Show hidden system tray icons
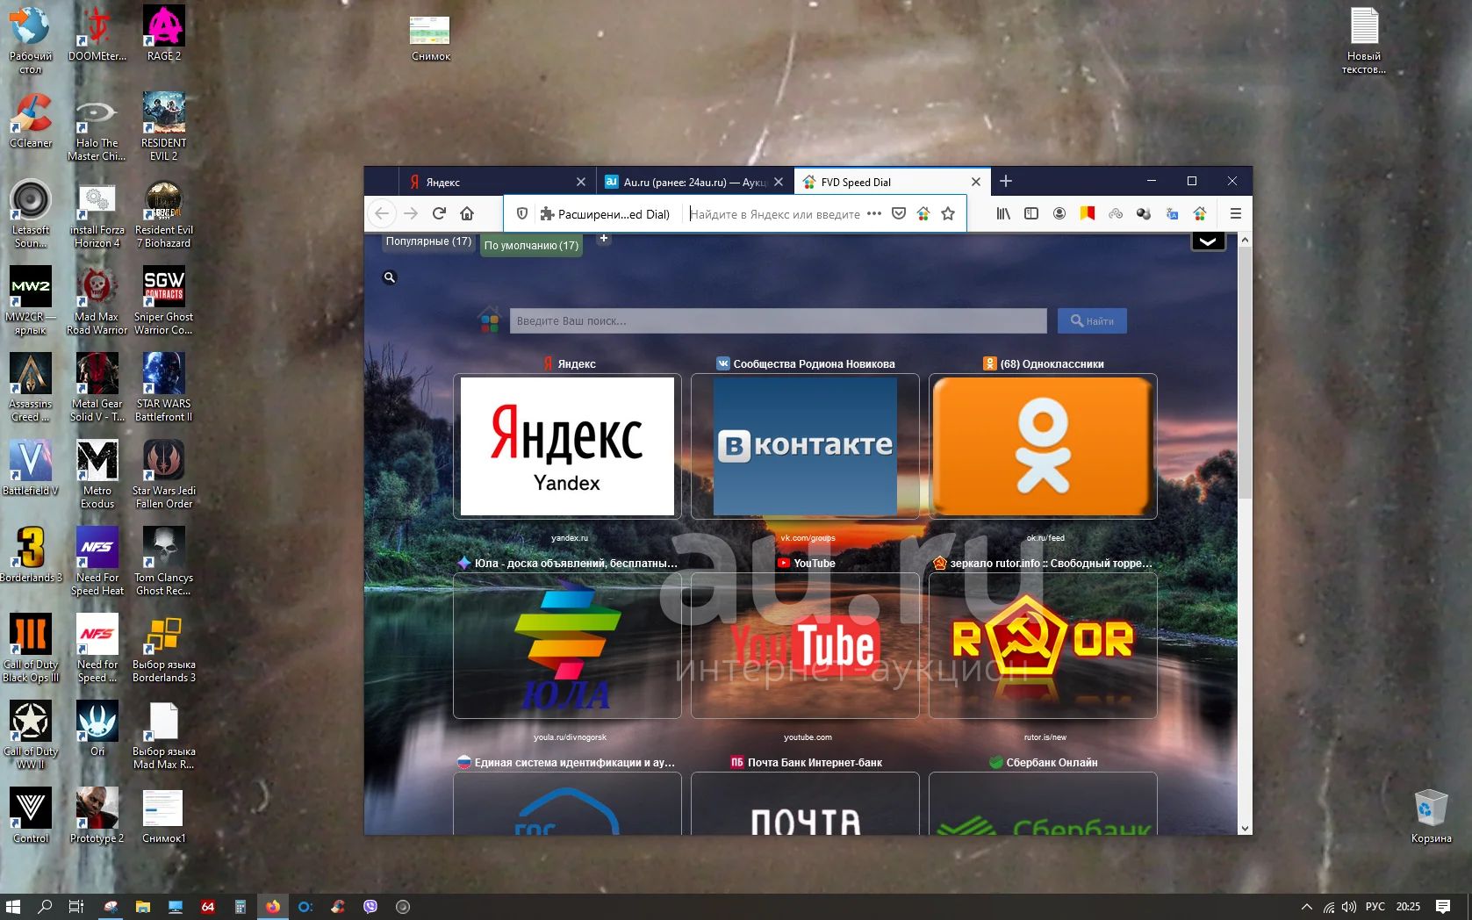 [1306, 907]
